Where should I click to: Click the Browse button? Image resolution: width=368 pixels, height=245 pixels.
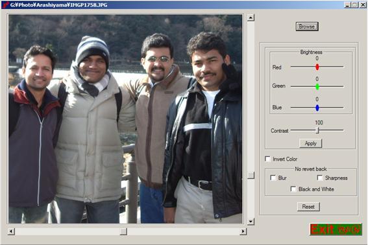click(x=307, y=27)
